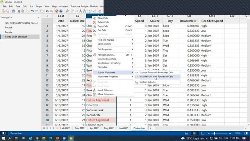Click the horizontal worksheet scrollbar
The image size is (250, 141).
click(x=198, y=128)
